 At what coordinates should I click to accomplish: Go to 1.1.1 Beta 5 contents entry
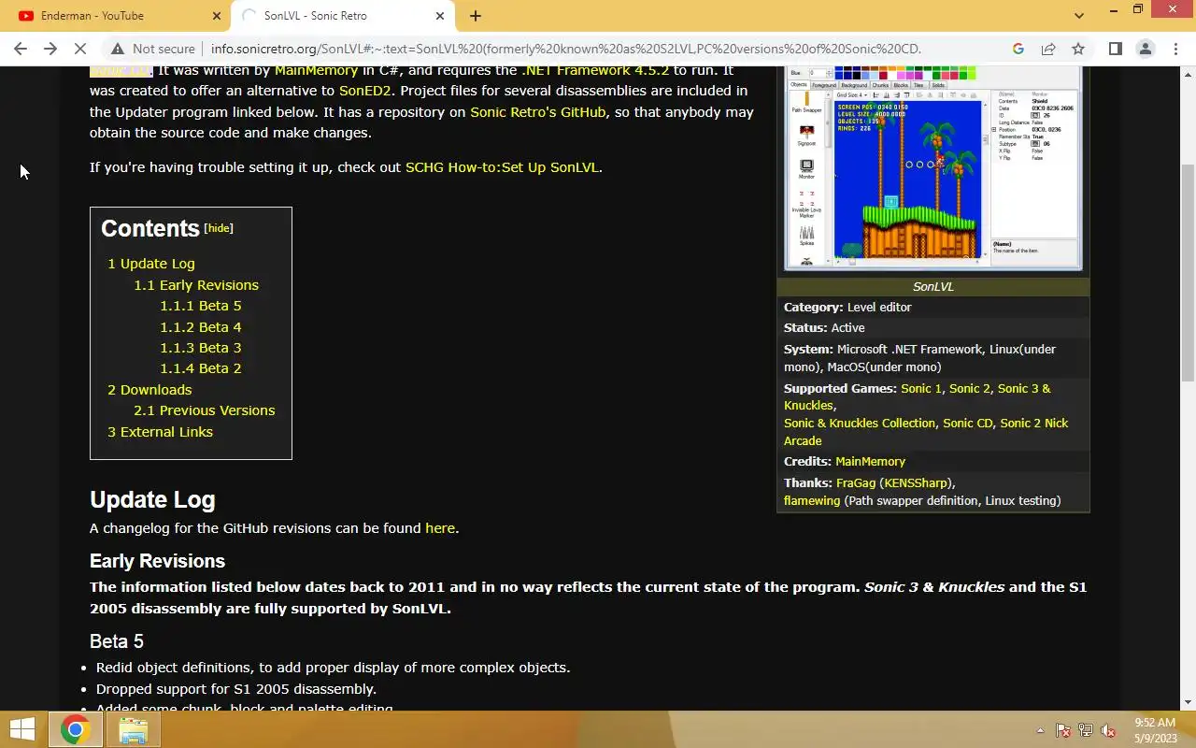(x=201, y=306)
